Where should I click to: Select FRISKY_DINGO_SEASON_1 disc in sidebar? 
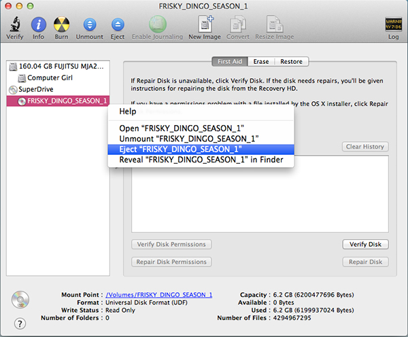58,101
